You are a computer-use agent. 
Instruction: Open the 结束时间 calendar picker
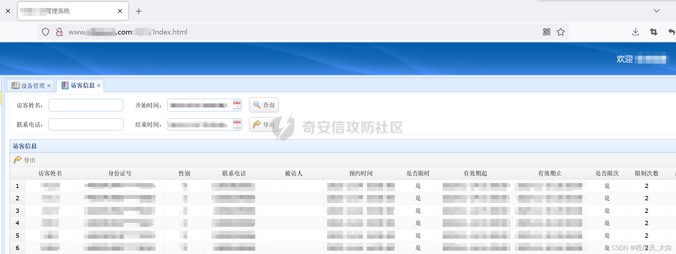pos(237,124)
